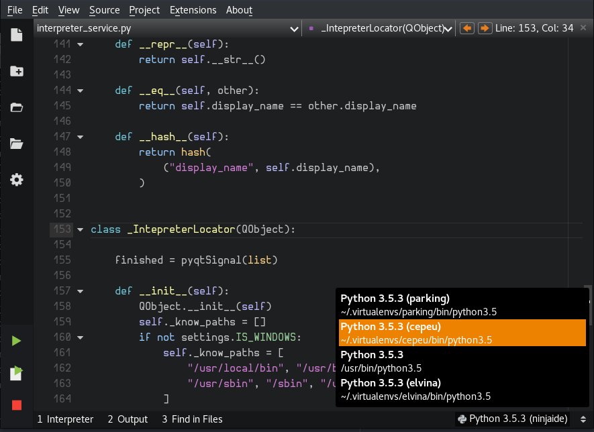
Task: Open the Extensions menu
Action: tap(193, 10)
